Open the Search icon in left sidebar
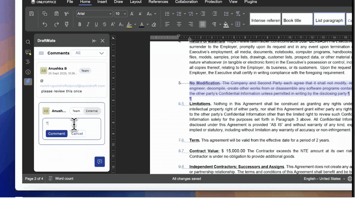This screenshot has height=201, width=356. pos(28,42)
